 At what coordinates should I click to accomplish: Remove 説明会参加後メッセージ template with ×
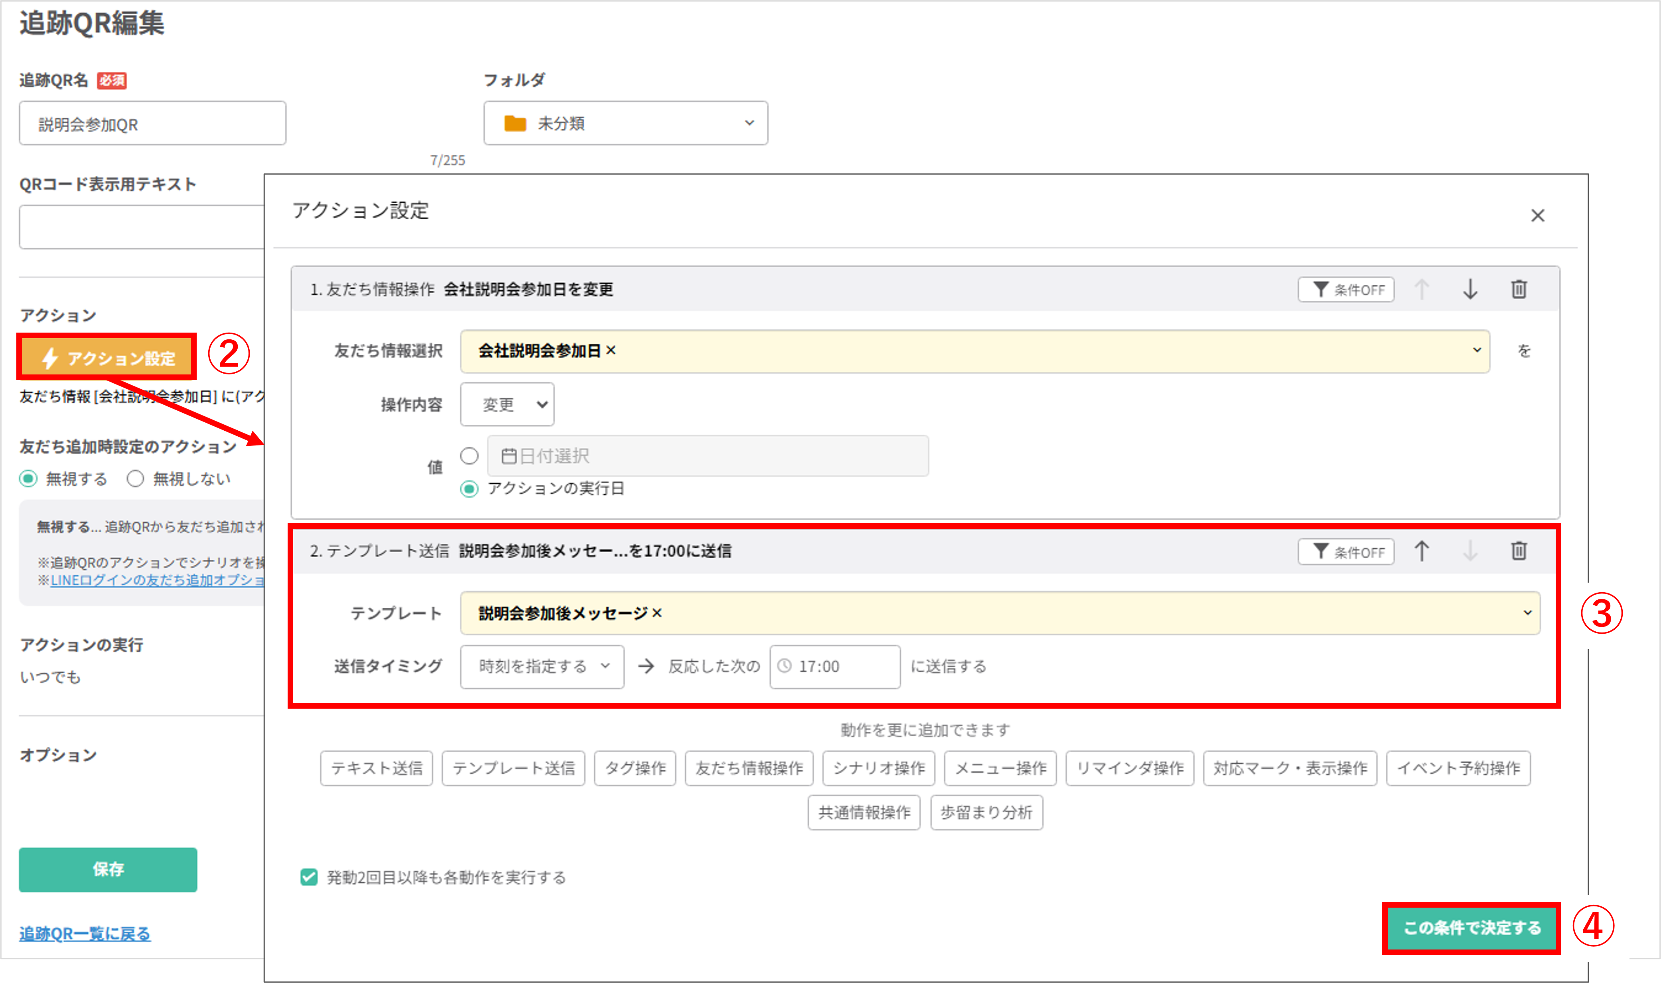point(657,613)
